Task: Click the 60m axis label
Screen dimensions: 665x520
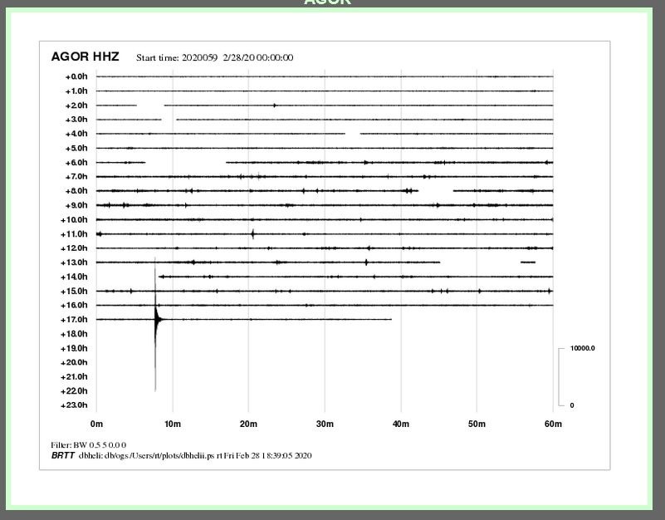Action: click(x=553, y=424)
